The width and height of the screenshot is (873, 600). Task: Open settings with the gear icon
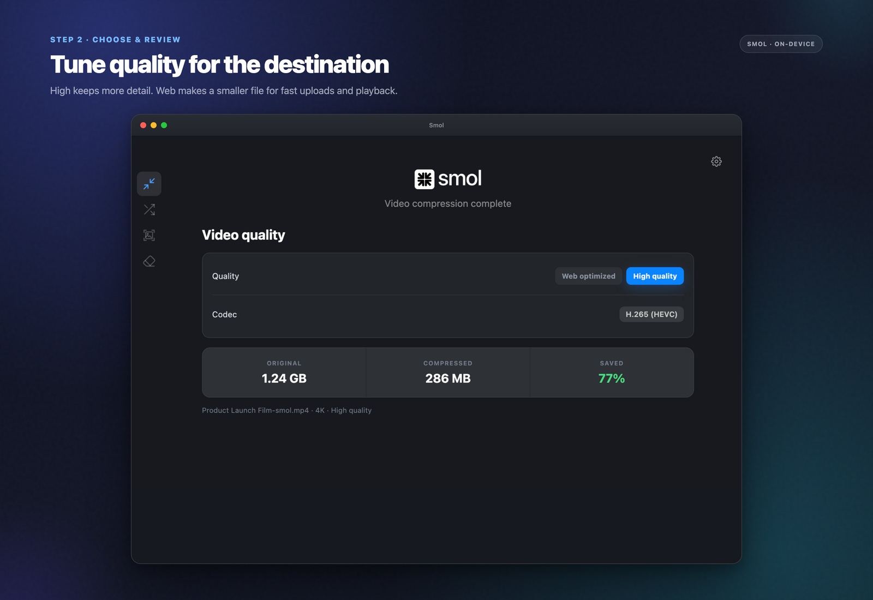point(716,161)
